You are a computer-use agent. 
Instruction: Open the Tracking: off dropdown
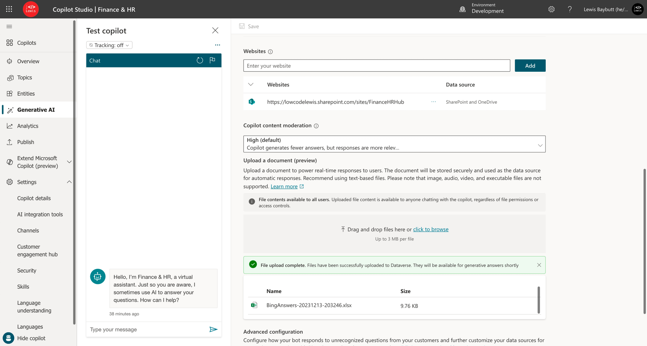point(109,45)
